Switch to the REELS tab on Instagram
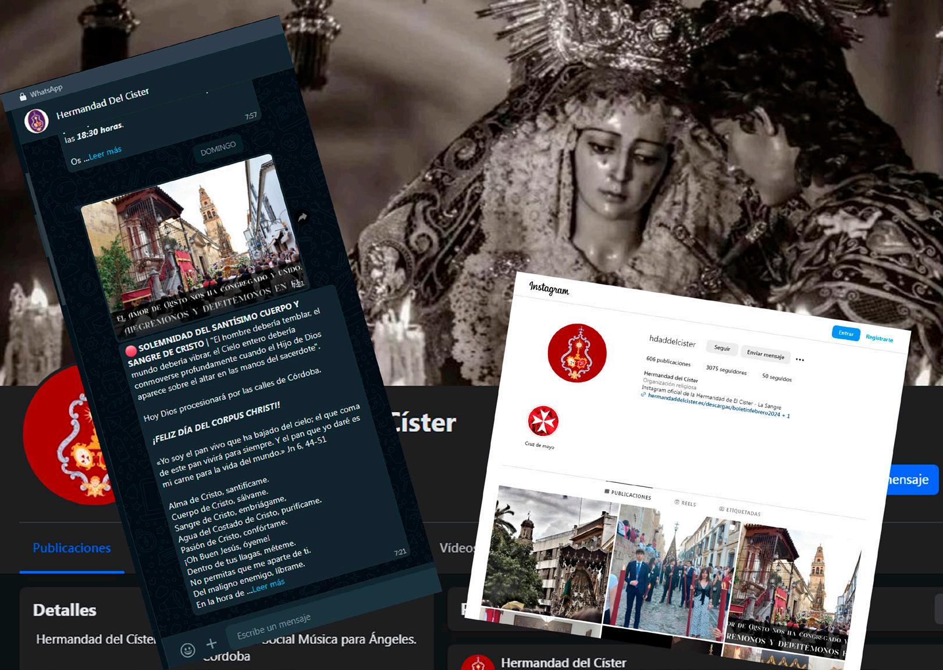Viewport: 943px width, 670px height. click(685, 503)
